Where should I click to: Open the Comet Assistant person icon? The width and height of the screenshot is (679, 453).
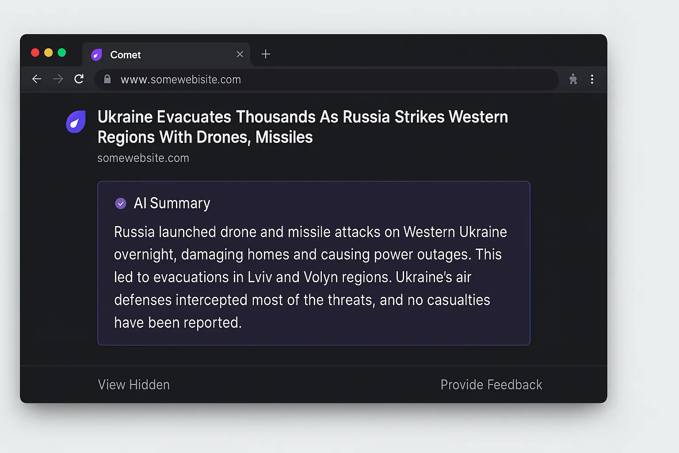573,79
